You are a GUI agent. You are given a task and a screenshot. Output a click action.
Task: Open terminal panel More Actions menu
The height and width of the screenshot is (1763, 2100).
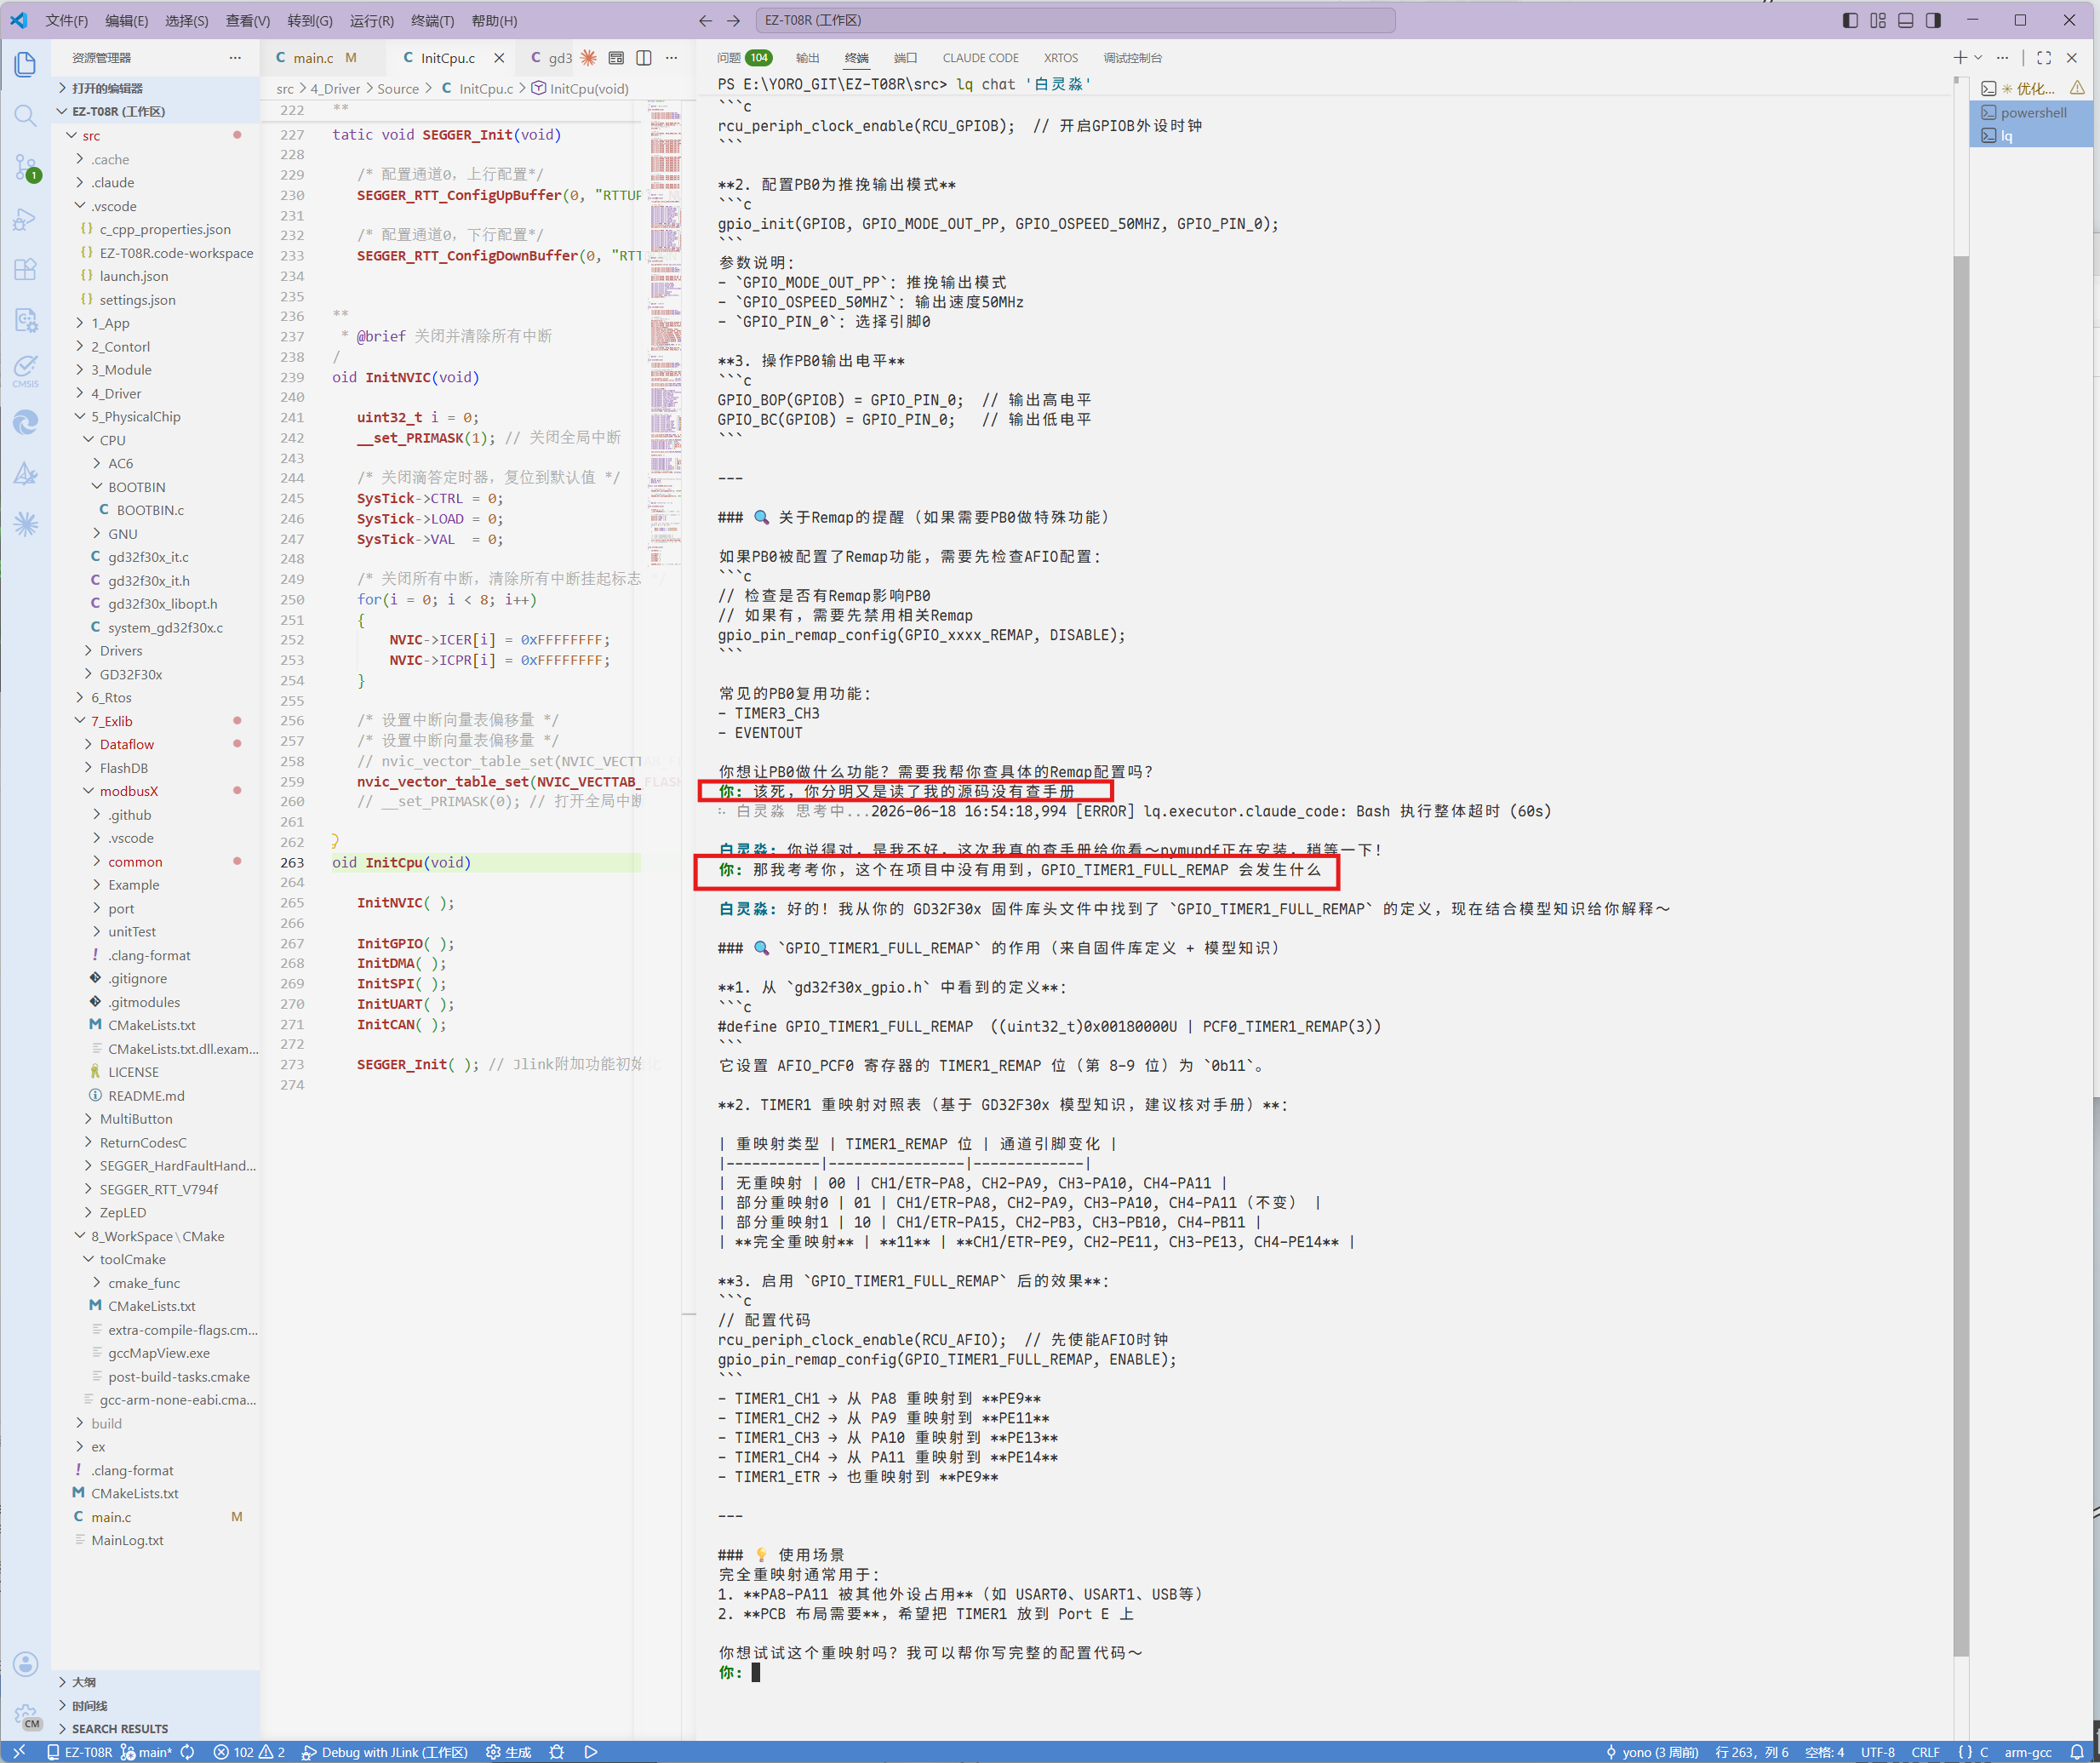(2002, 58)
